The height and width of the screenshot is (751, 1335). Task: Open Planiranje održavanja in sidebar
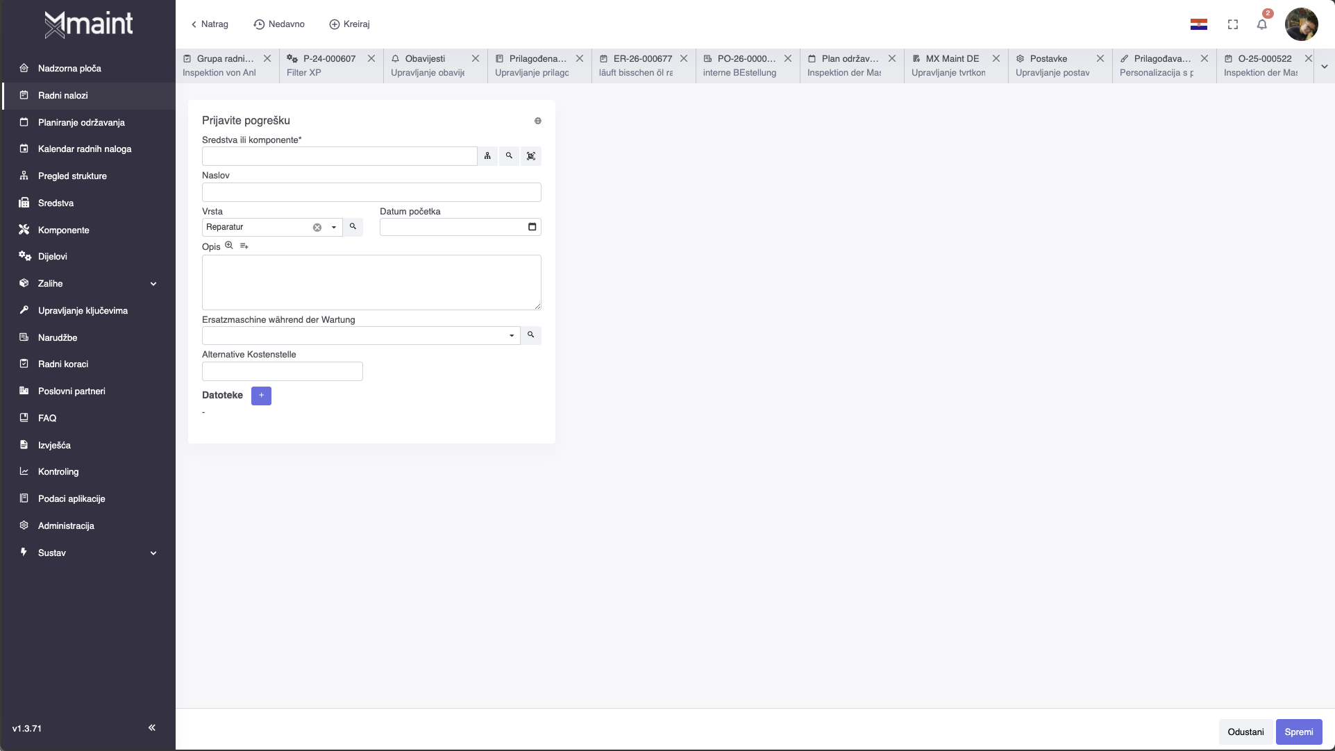tap(81, 122)
